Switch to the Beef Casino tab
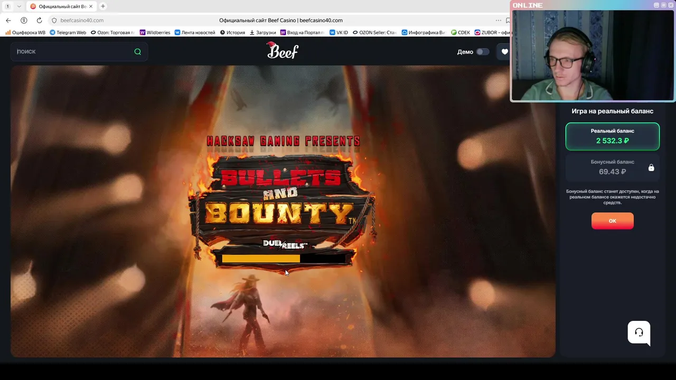 (x=61, y=6)
